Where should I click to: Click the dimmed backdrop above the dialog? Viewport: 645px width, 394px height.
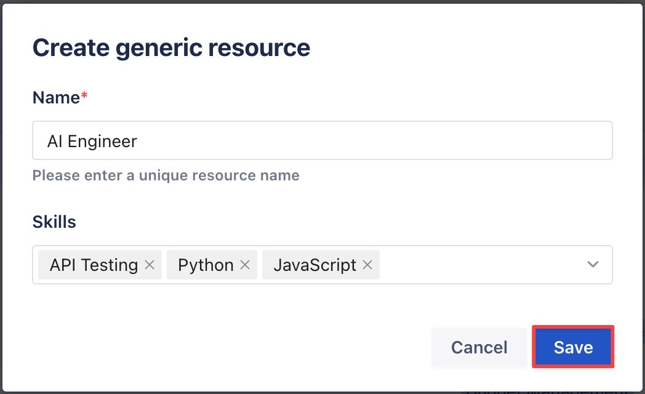(x=322, y=2)
